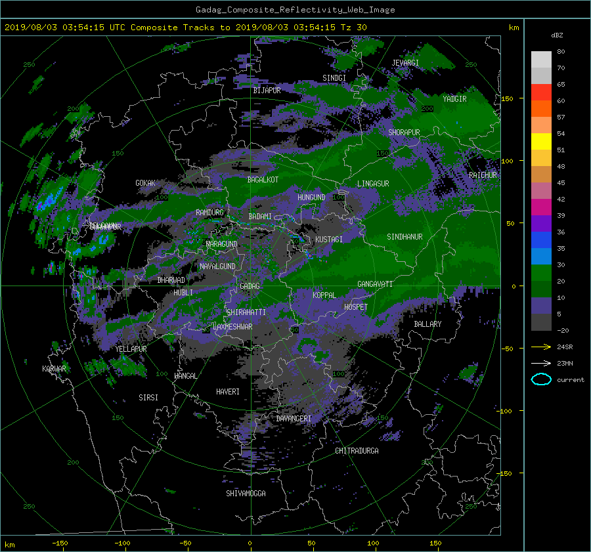Click the 'KUSTAGI' city label
The width and height of the screenshot is (591, 552).
(x=329, y=240)
